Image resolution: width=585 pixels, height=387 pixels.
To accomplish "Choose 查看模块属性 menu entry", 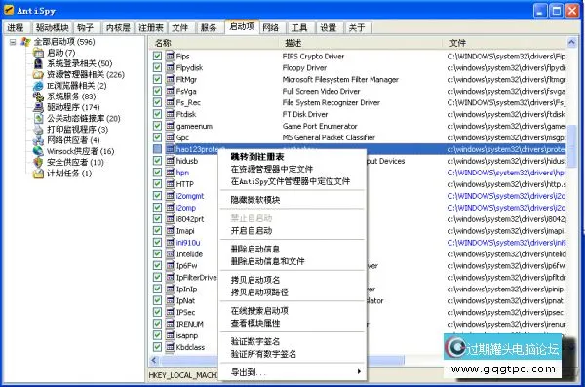I will tap(292, 323).
